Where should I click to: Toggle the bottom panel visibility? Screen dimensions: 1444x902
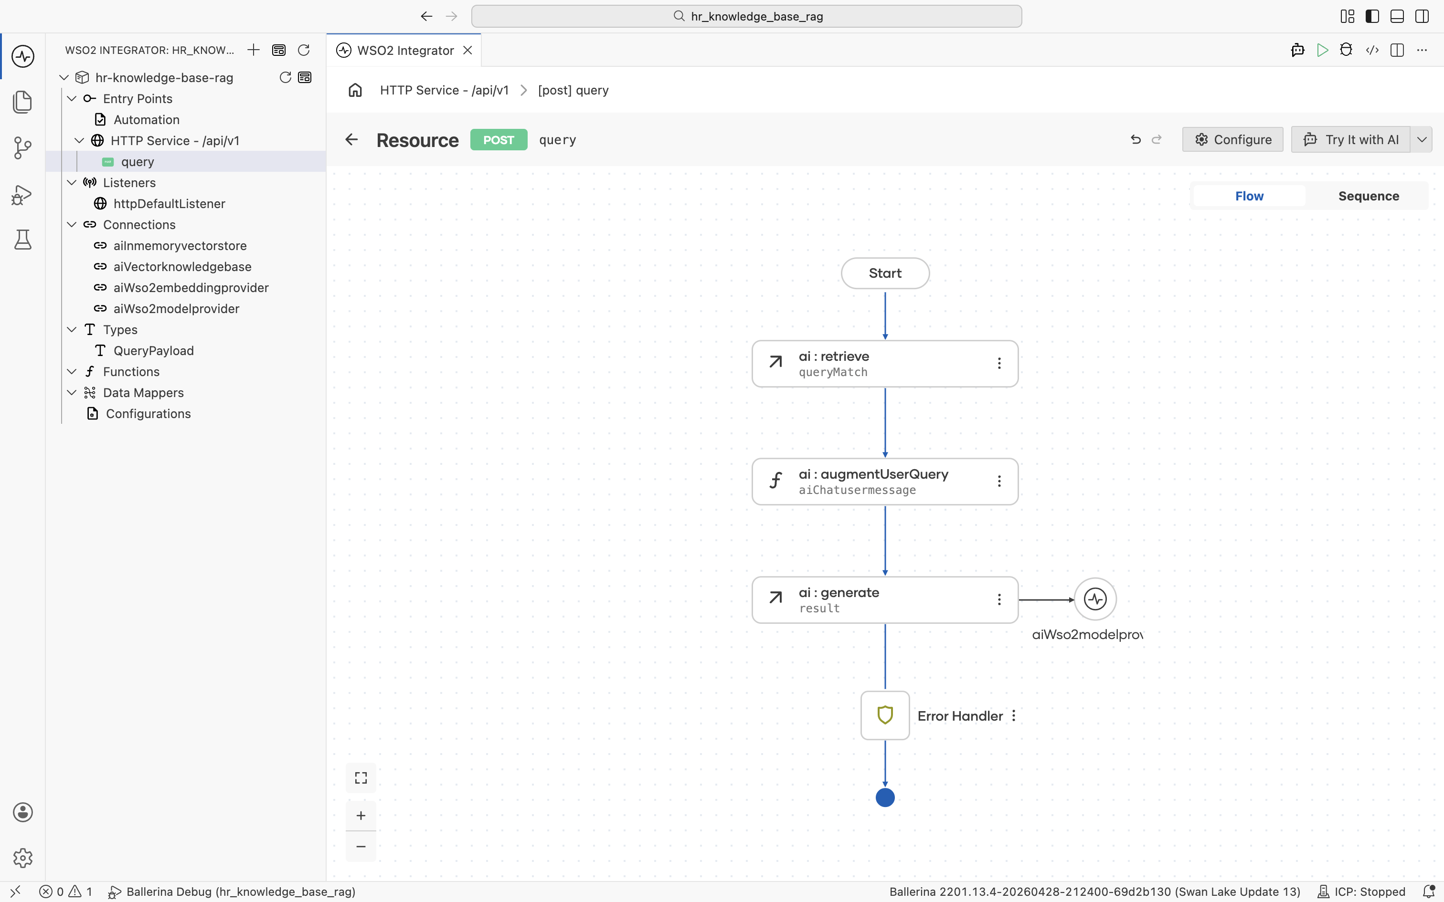(x=1397, y=16)
